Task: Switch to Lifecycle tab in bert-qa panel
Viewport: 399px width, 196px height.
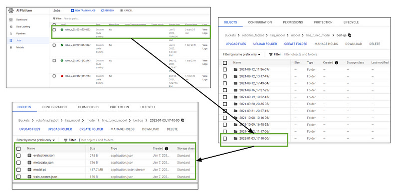Action: tap(351, 22)
